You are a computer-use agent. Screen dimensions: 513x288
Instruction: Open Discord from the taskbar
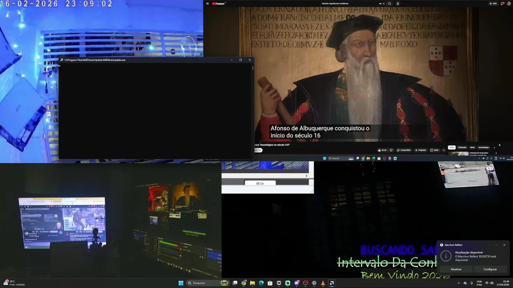click(x=297, y=283)
